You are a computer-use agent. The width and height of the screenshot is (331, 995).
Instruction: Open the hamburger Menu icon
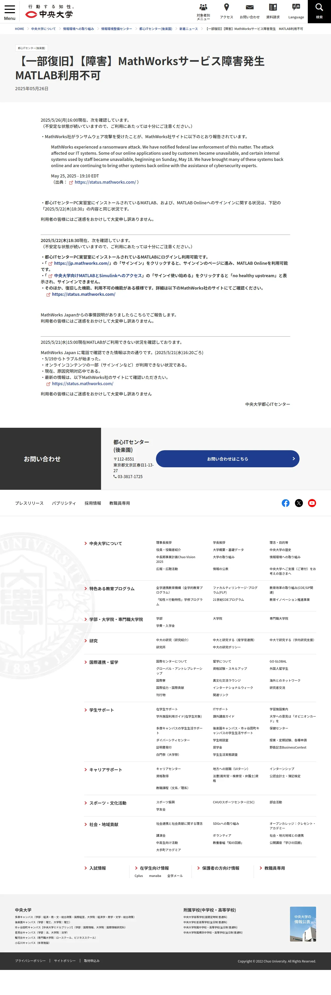(x=10, y=12)
